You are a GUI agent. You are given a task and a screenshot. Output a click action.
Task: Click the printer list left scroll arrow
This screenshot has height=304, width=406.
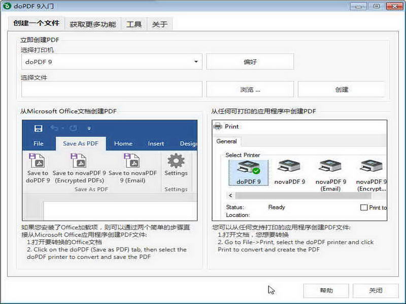230,196
